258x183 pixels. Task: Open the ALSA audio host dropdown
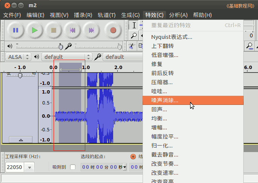coord(18,57)
